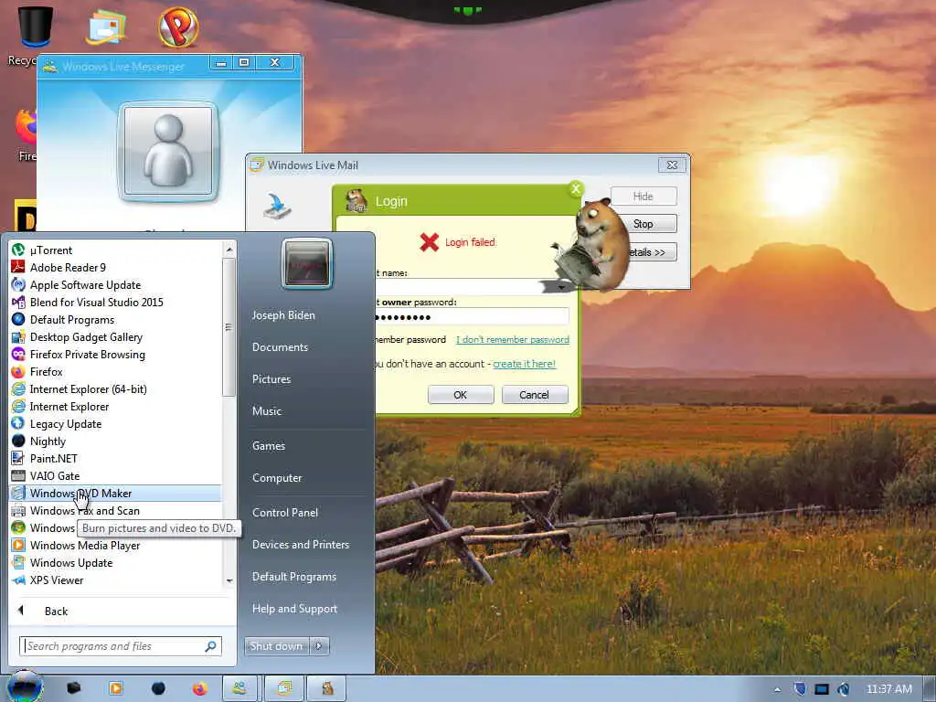
Task: Click Cancel in the Login dialog
Action: [x=534, y=395]
